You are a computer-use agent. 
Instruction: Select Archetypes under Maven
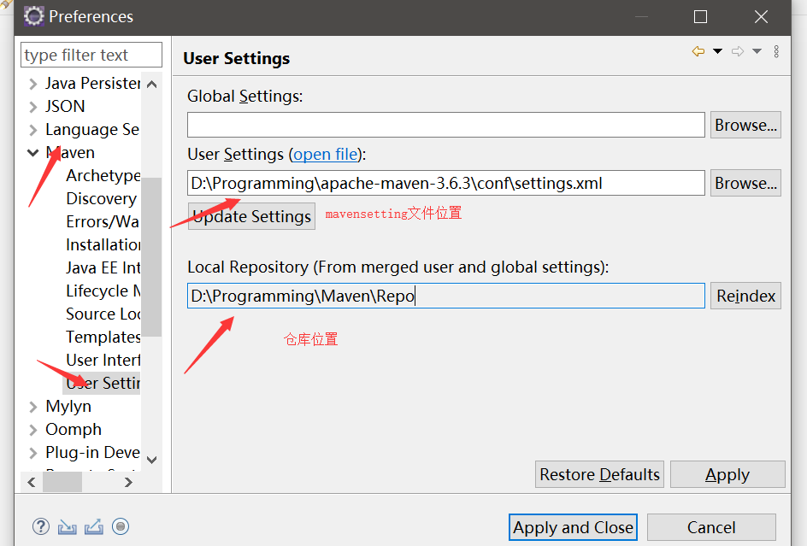click(103, 175)
